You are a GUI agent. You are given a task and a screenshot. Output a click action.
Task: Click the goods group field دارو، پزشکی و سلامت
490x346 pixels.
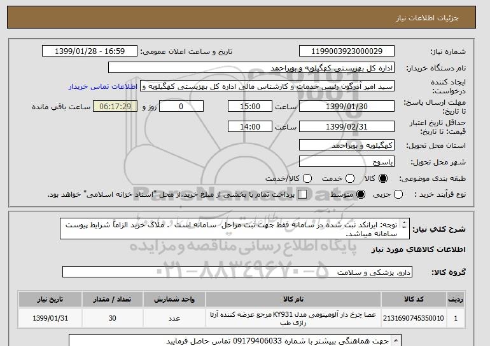click(x=237, y=272)
